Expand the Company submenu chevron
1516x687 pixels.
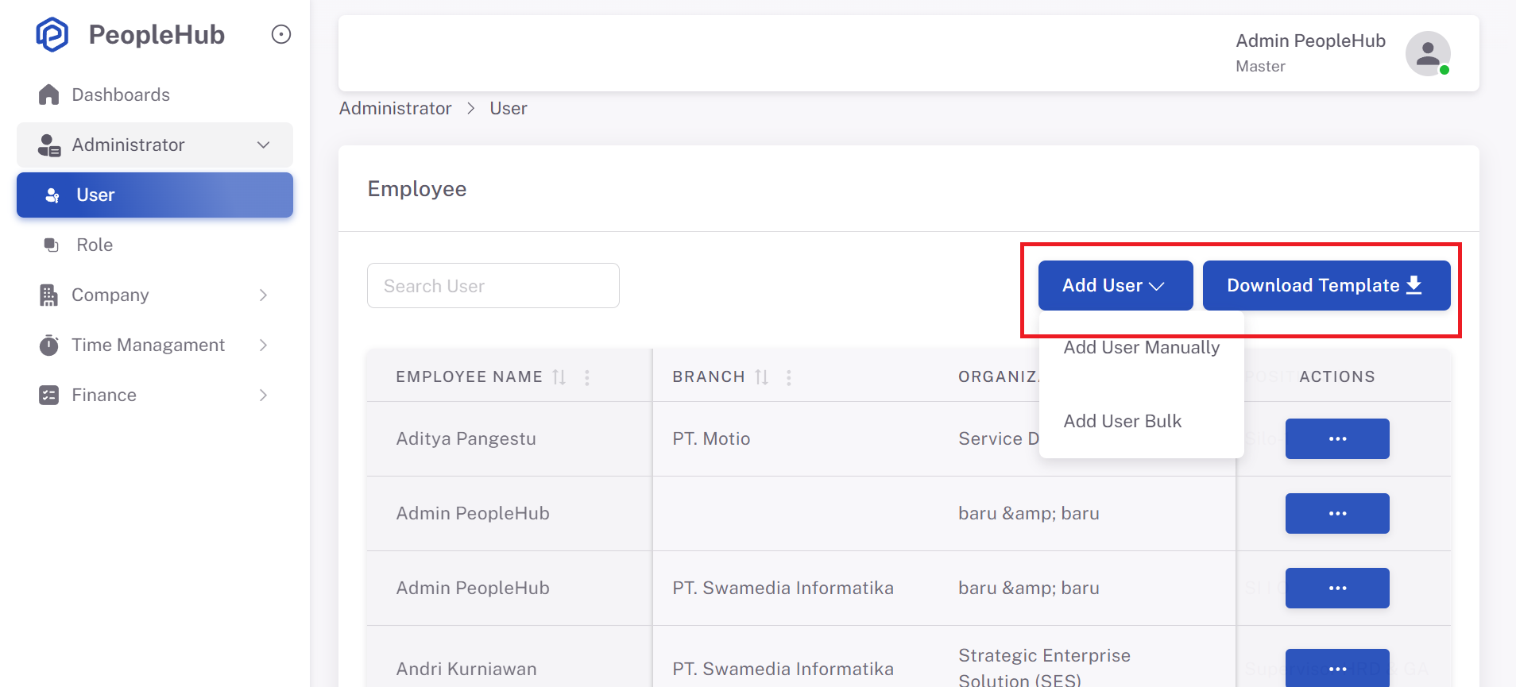point(264,295)
